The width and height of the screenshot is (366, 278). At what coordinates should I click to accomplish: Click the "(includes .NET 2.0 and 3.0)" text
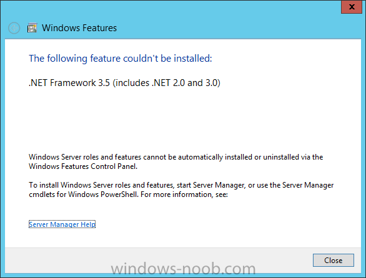[x=167, y=83]
